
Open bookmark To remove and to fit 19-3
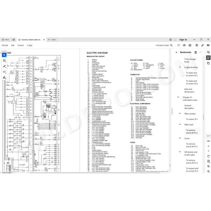click(192, 145)
